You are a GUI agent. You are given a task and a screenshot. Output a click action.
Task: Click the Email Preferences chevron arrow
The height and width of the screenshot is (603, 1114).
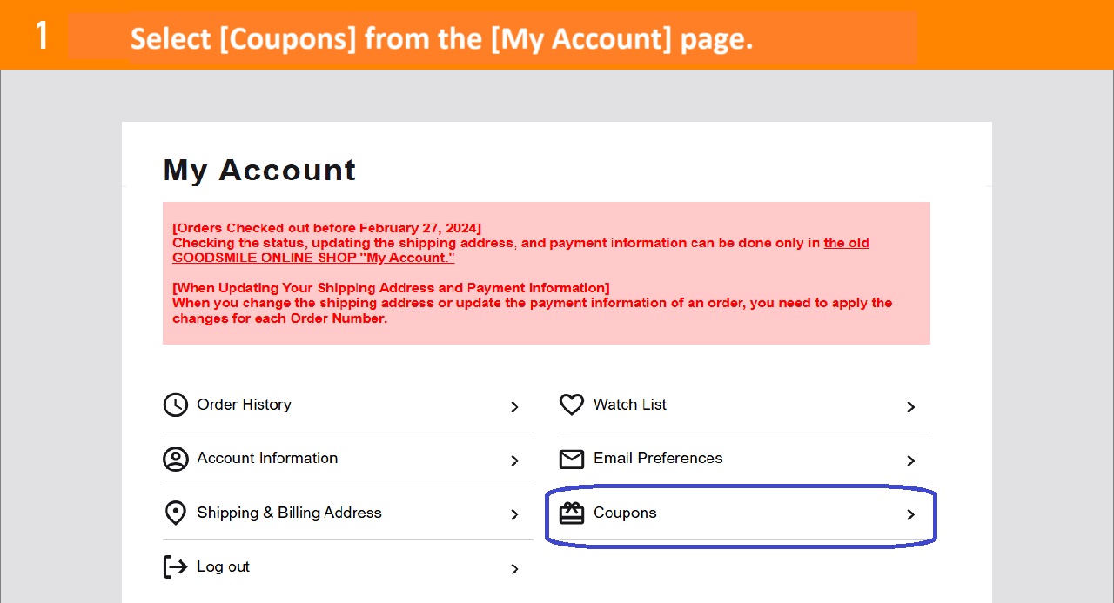(x=910, y=460)
